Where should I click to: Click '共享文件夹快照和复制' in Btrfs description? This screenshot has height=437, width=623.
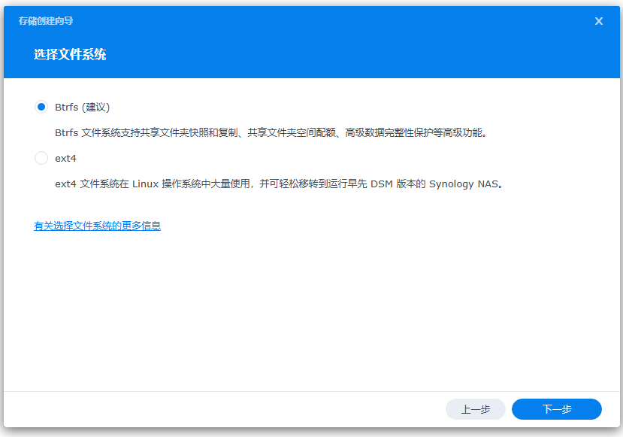tap(190, 132)
